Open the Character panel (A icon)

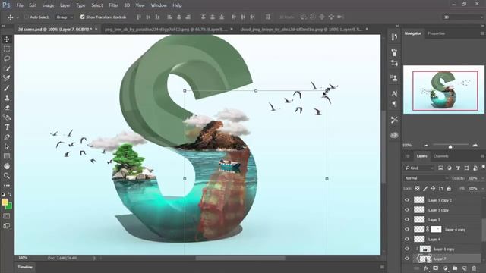coord(394,94)
